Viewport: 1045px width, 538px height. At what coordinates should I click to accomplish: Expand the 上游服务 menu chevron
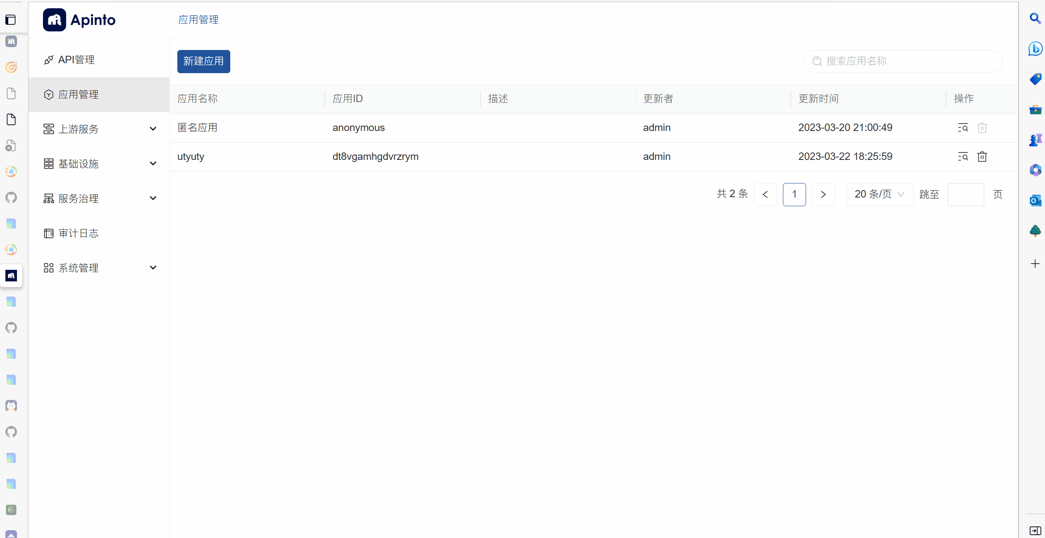coord(153,129)
